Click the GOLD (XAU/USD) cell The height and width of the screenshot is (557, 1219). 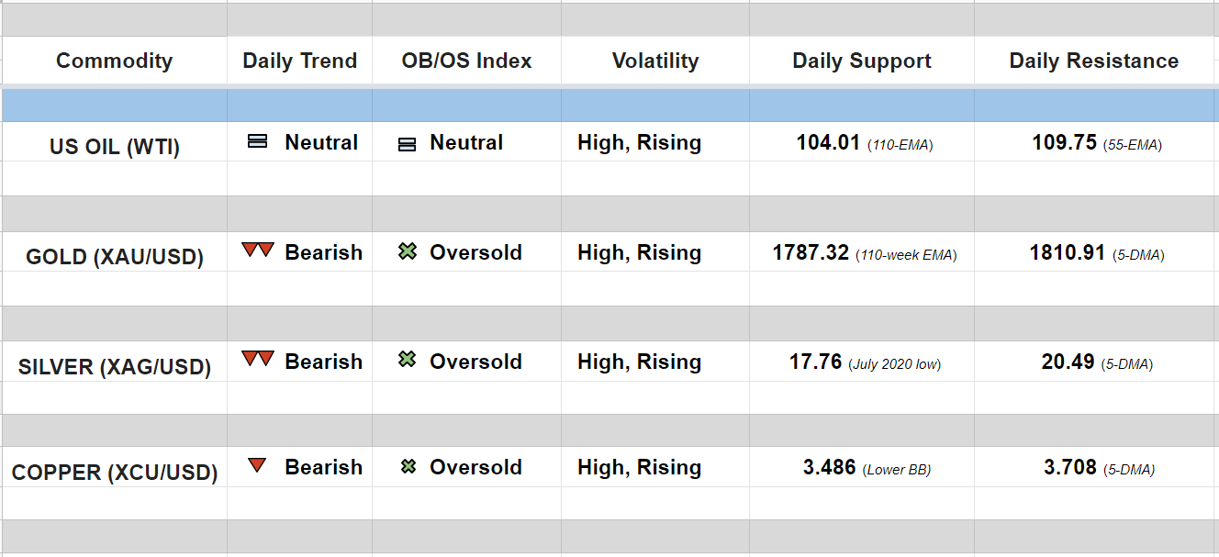click(114, 256)
